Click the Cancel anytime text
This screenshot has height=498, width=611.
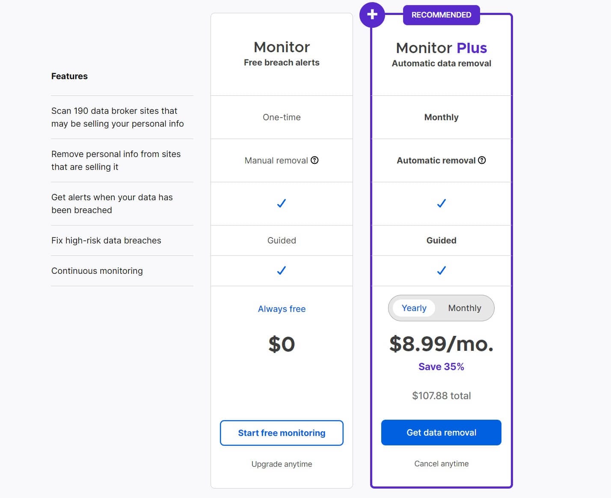[441, 463]
